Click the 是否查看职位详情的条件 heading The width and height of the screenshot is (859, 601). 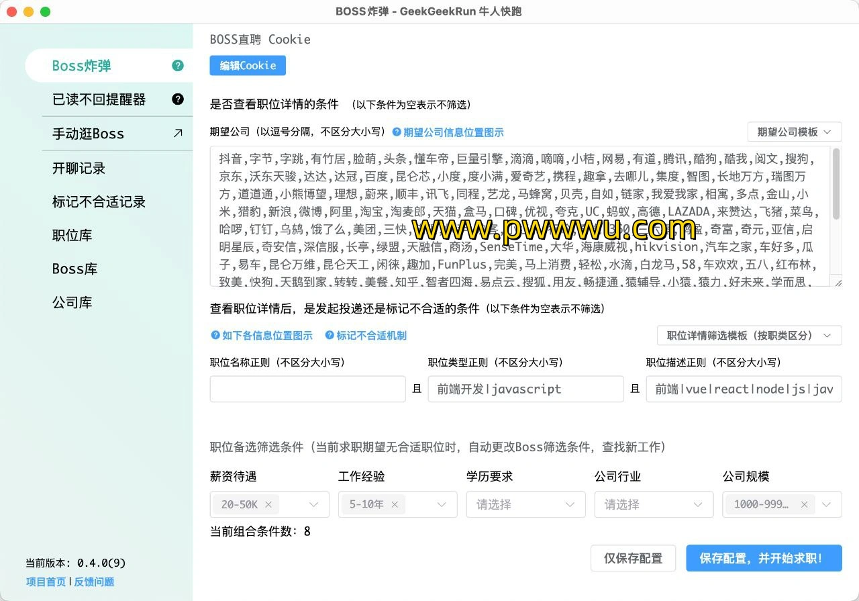(274, 104)
